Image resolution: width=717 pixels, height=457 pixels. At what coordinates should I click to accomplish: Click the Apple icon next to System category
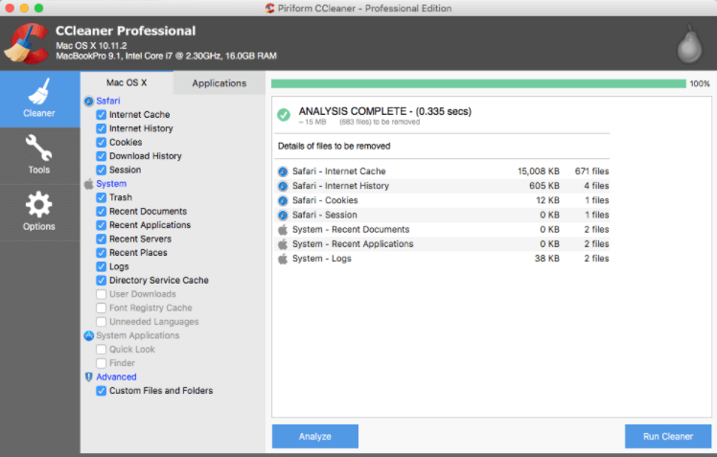tap(89, 184)
